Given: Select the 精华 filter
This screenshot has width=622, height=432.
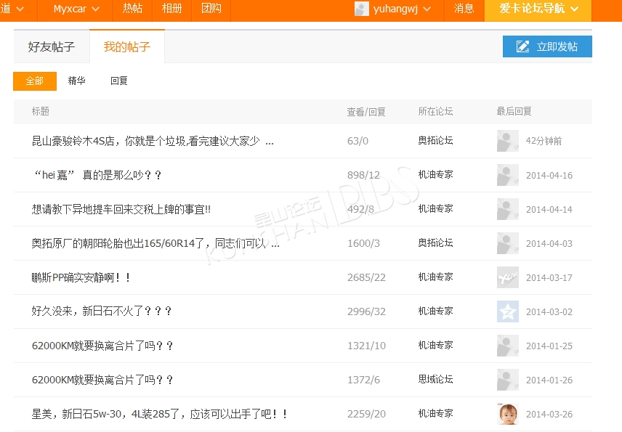Looking at the screenshot, I should 76,81.
